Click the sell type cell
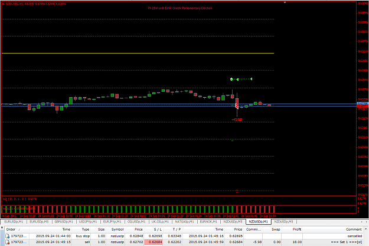Screen dimensions: 369x246 [87, 242]
